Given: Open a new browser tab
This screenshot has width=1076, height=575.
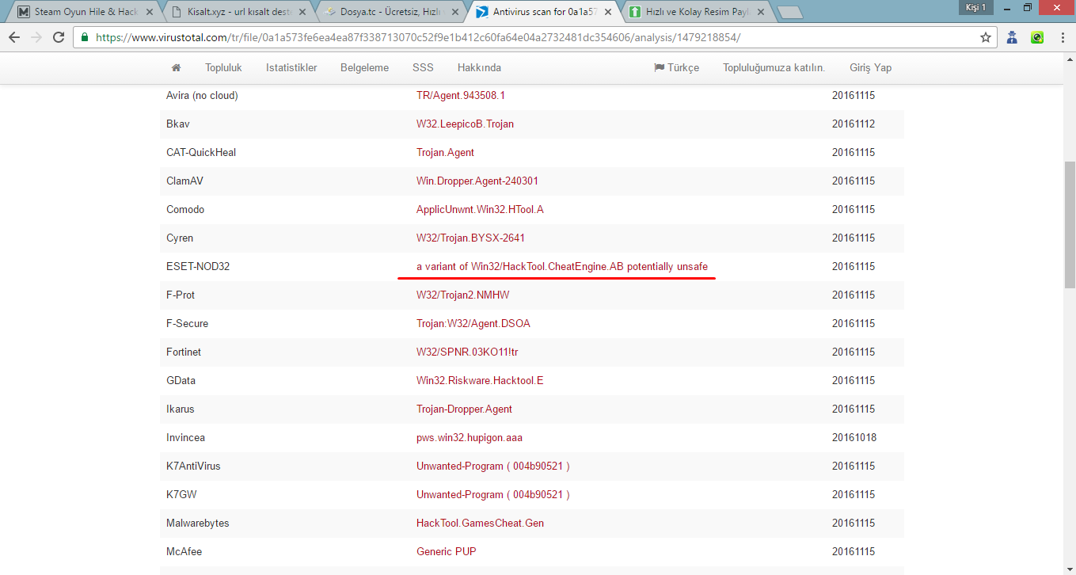Looking at the screenshot, I should coord(789,12).
